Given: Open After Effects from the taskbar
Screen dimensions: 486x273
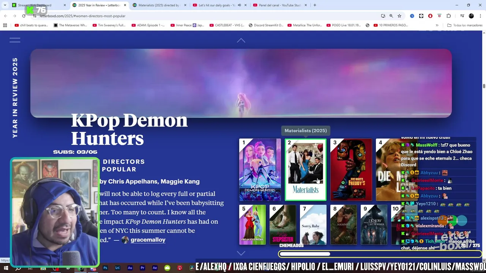Looking at the screenshot, I should point(155,268).
